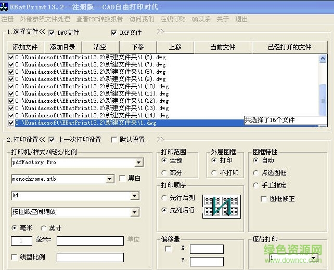Open the 按图纸空间缩放 scale dropdown

tap(135, 212)
